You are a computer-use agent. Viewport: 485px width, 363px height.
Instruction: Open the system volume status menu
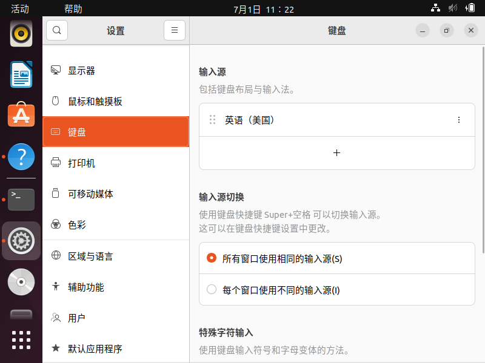click(x=453, y=8)
